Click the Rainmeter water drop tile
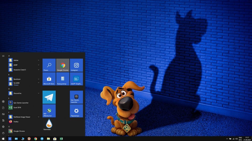 [49, 124]
